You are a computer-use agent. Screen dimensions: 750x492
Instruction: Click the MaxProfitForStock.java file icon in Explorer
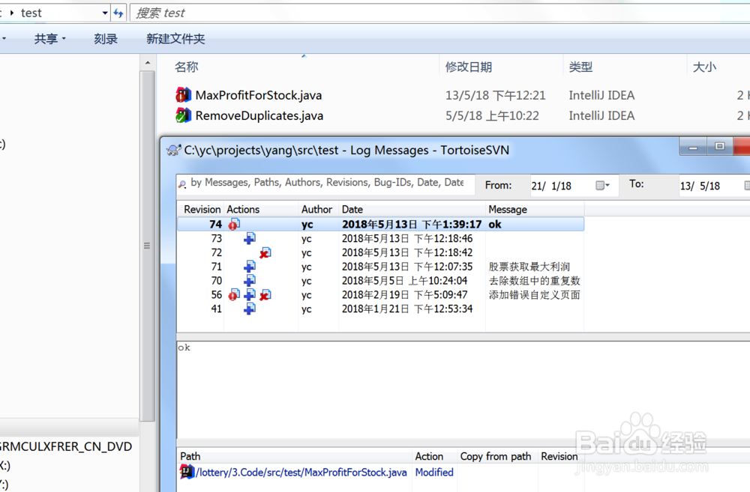pyautogui.click(x=183, y=95)
